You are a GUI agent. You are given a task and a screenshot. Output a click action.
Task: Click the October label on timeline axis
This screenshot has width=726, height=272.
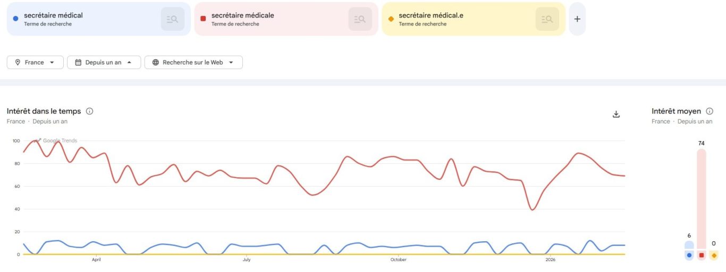(x=399, y=260)
